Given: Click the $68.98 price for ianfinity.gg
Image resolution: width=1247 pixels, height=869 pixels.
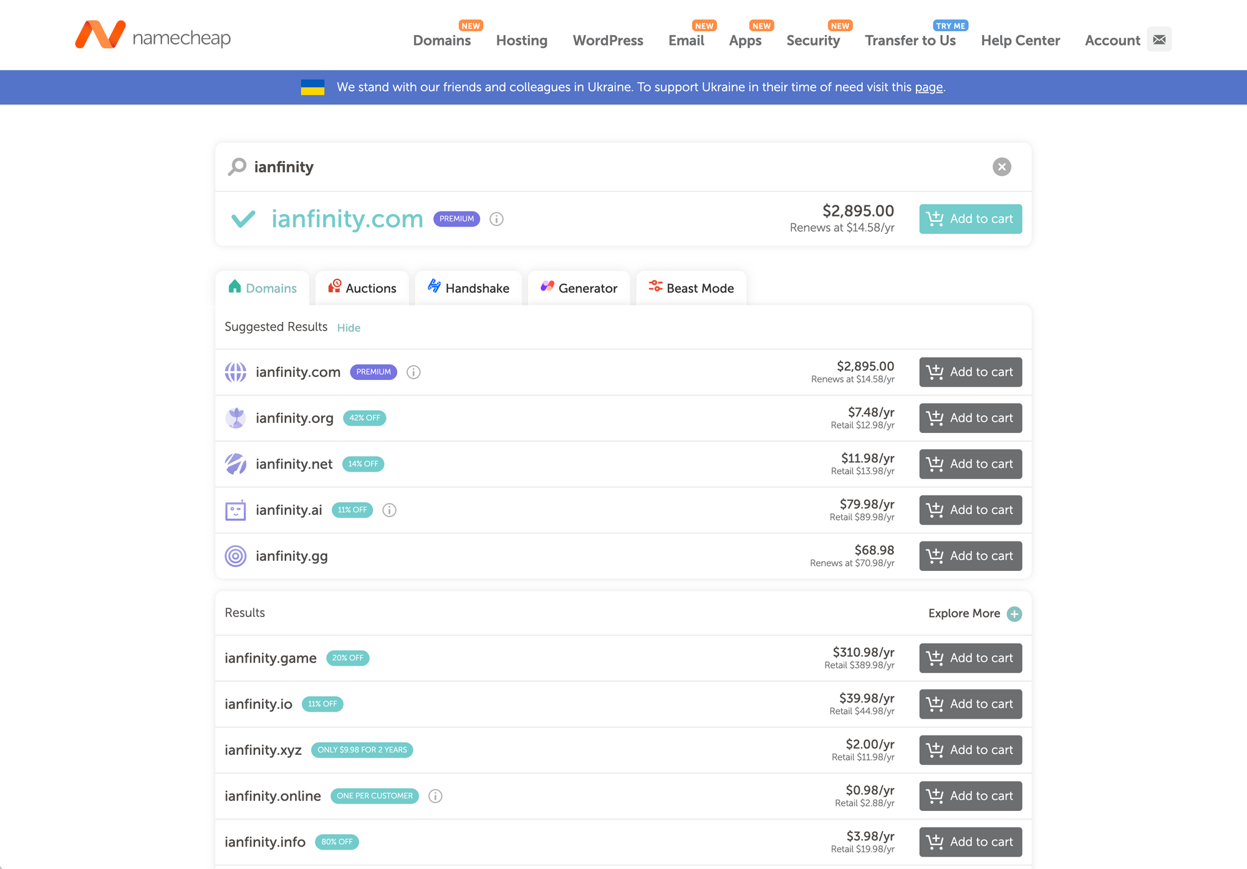Looking at the screenshot, I should point(874,550).
